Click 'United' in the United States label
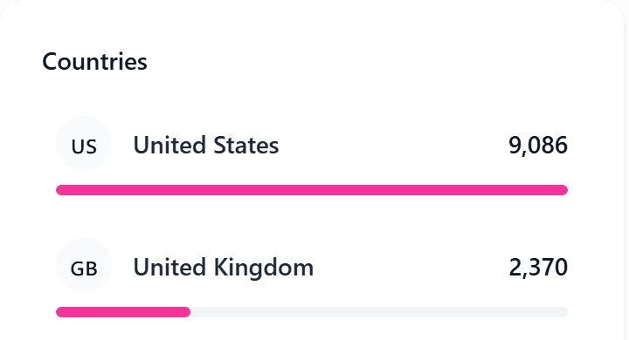This screenshot has width=629, height=340. coord(170,145)
